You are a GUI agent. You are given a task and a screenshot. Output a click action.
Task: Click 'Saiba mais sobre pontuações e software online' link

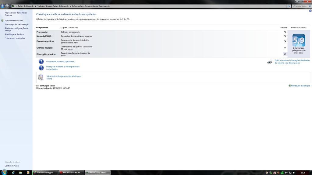coord(63,77)
